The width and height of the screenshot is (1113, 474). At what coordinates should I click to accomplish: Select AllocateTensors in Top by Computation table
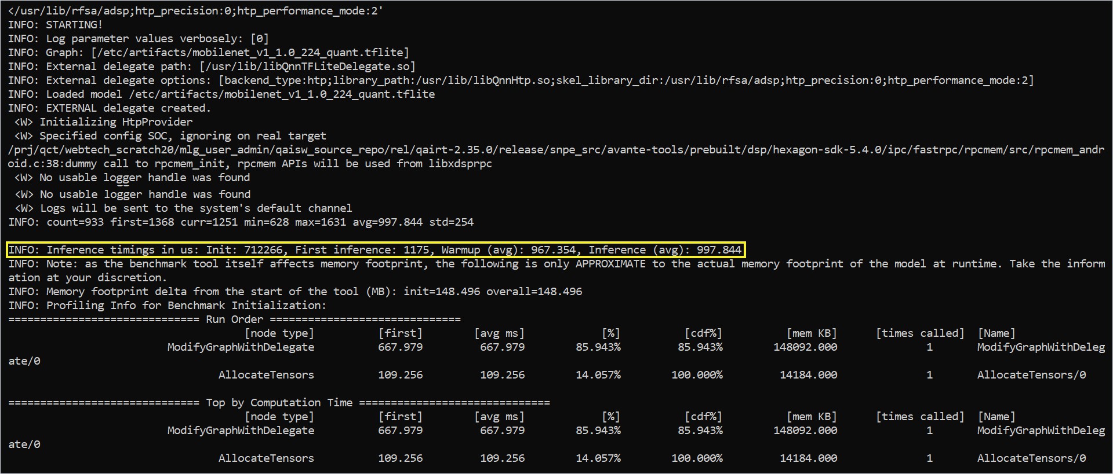tap(266, 458)
